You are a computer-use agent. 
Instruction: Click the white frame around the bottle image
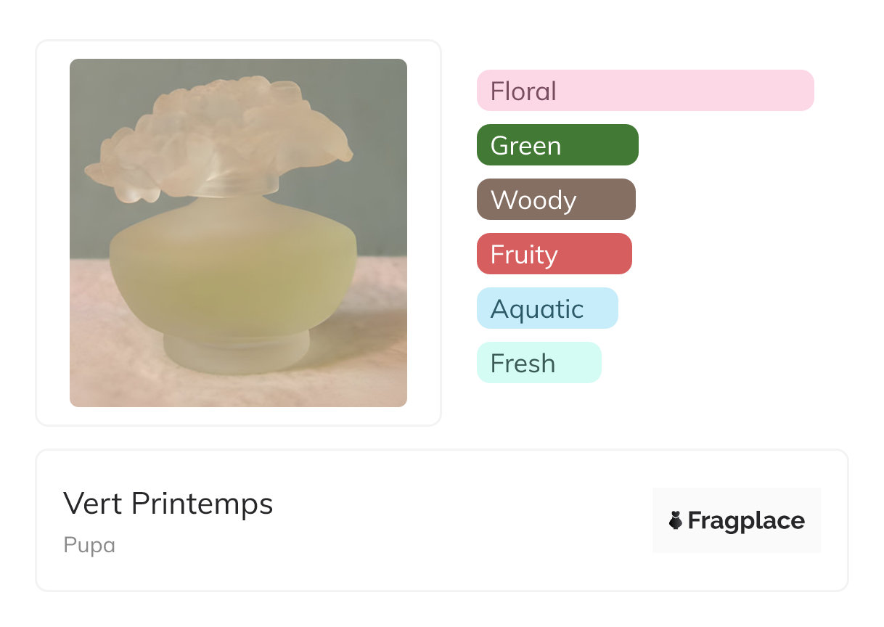pyautogui.click(x=54, y=232)
